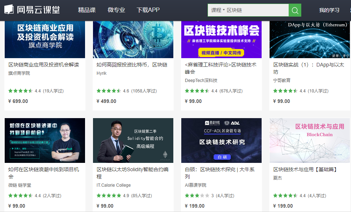Click provider name DeepTech深科技

201,80
